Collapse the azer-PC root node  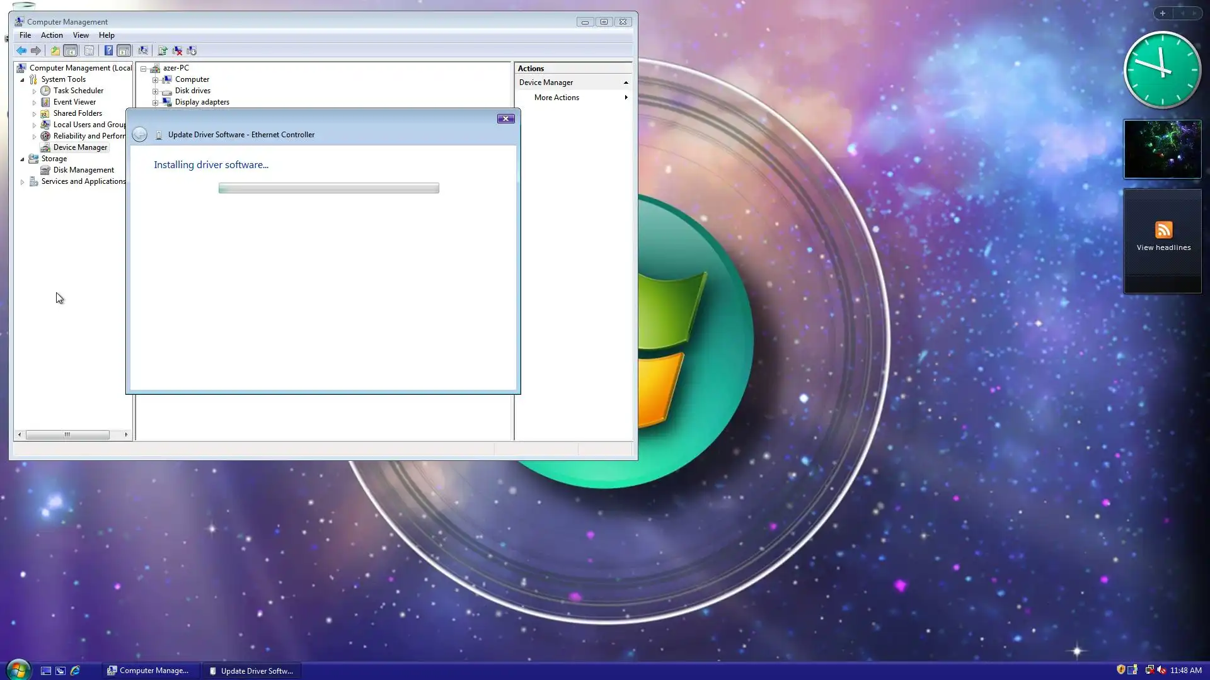click(144, 68)
